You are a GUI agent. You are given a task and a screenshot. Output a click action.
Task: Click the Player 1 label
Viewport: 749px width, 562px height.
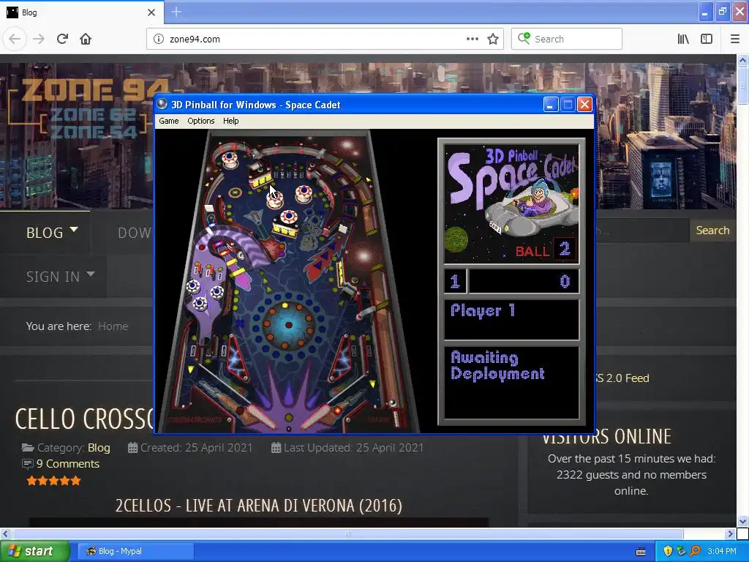point(483,310)
